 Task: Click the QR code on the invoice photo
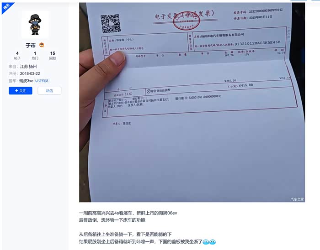tap(111, 24)
